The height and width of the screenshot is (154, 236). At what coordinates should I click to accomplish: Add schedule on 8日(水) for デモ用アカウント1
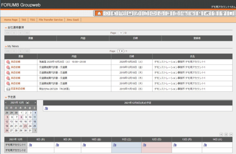pos(30,145)
